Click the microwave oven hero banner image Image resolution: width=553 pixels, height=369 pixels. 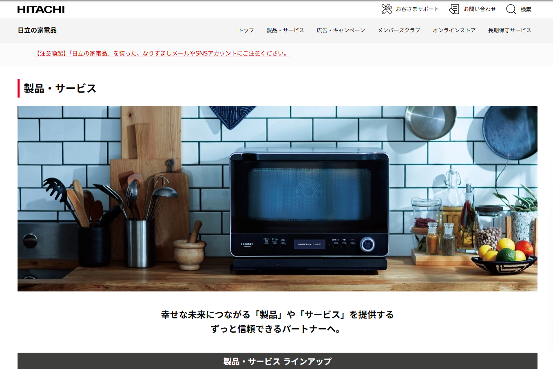(x=277, y=198)
